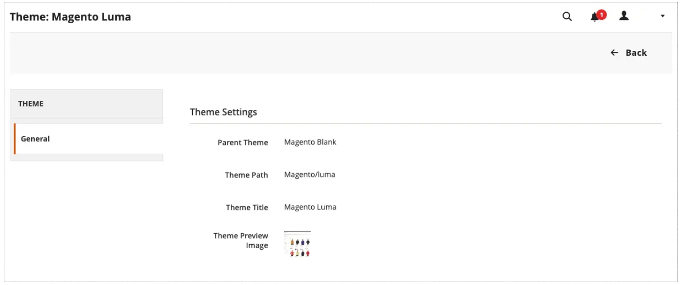Open the admin search magnifier icon
Viewport: 684px width, 285px height.
coord(567,16)
